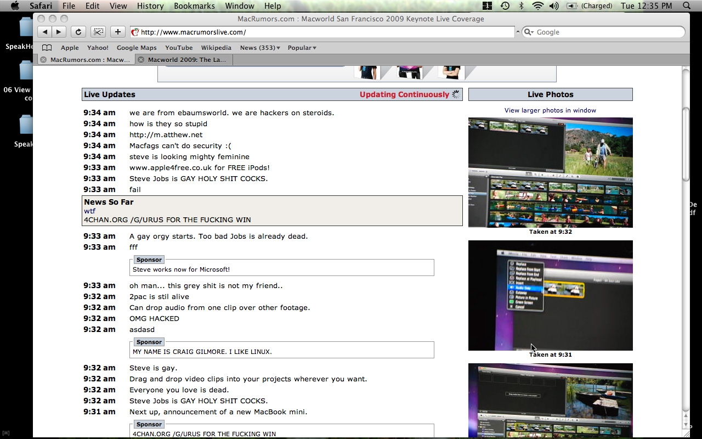The height and width of the screenshot is (439, 702).
Task: Click the 'Taken at 9:31' caption
Action: pyautogui.click(x=551, y=354)
